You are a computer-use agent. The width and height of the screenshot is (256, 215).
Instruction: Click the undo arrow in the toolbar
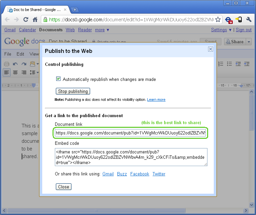pos(15,64)
